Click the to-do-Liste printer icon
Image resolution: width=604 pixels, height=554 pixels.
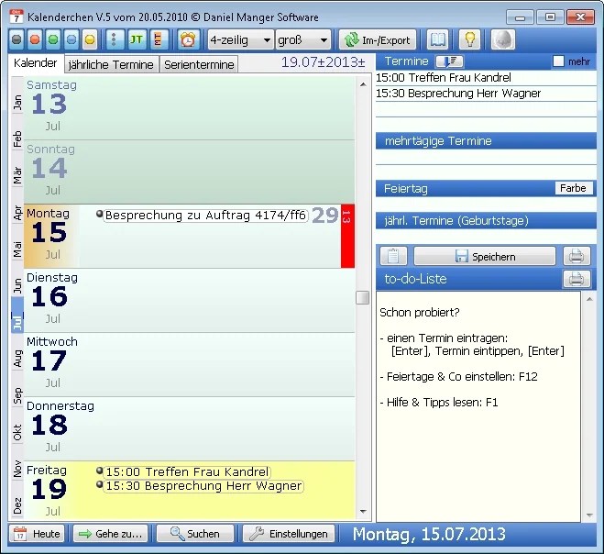tap(577, 279)
